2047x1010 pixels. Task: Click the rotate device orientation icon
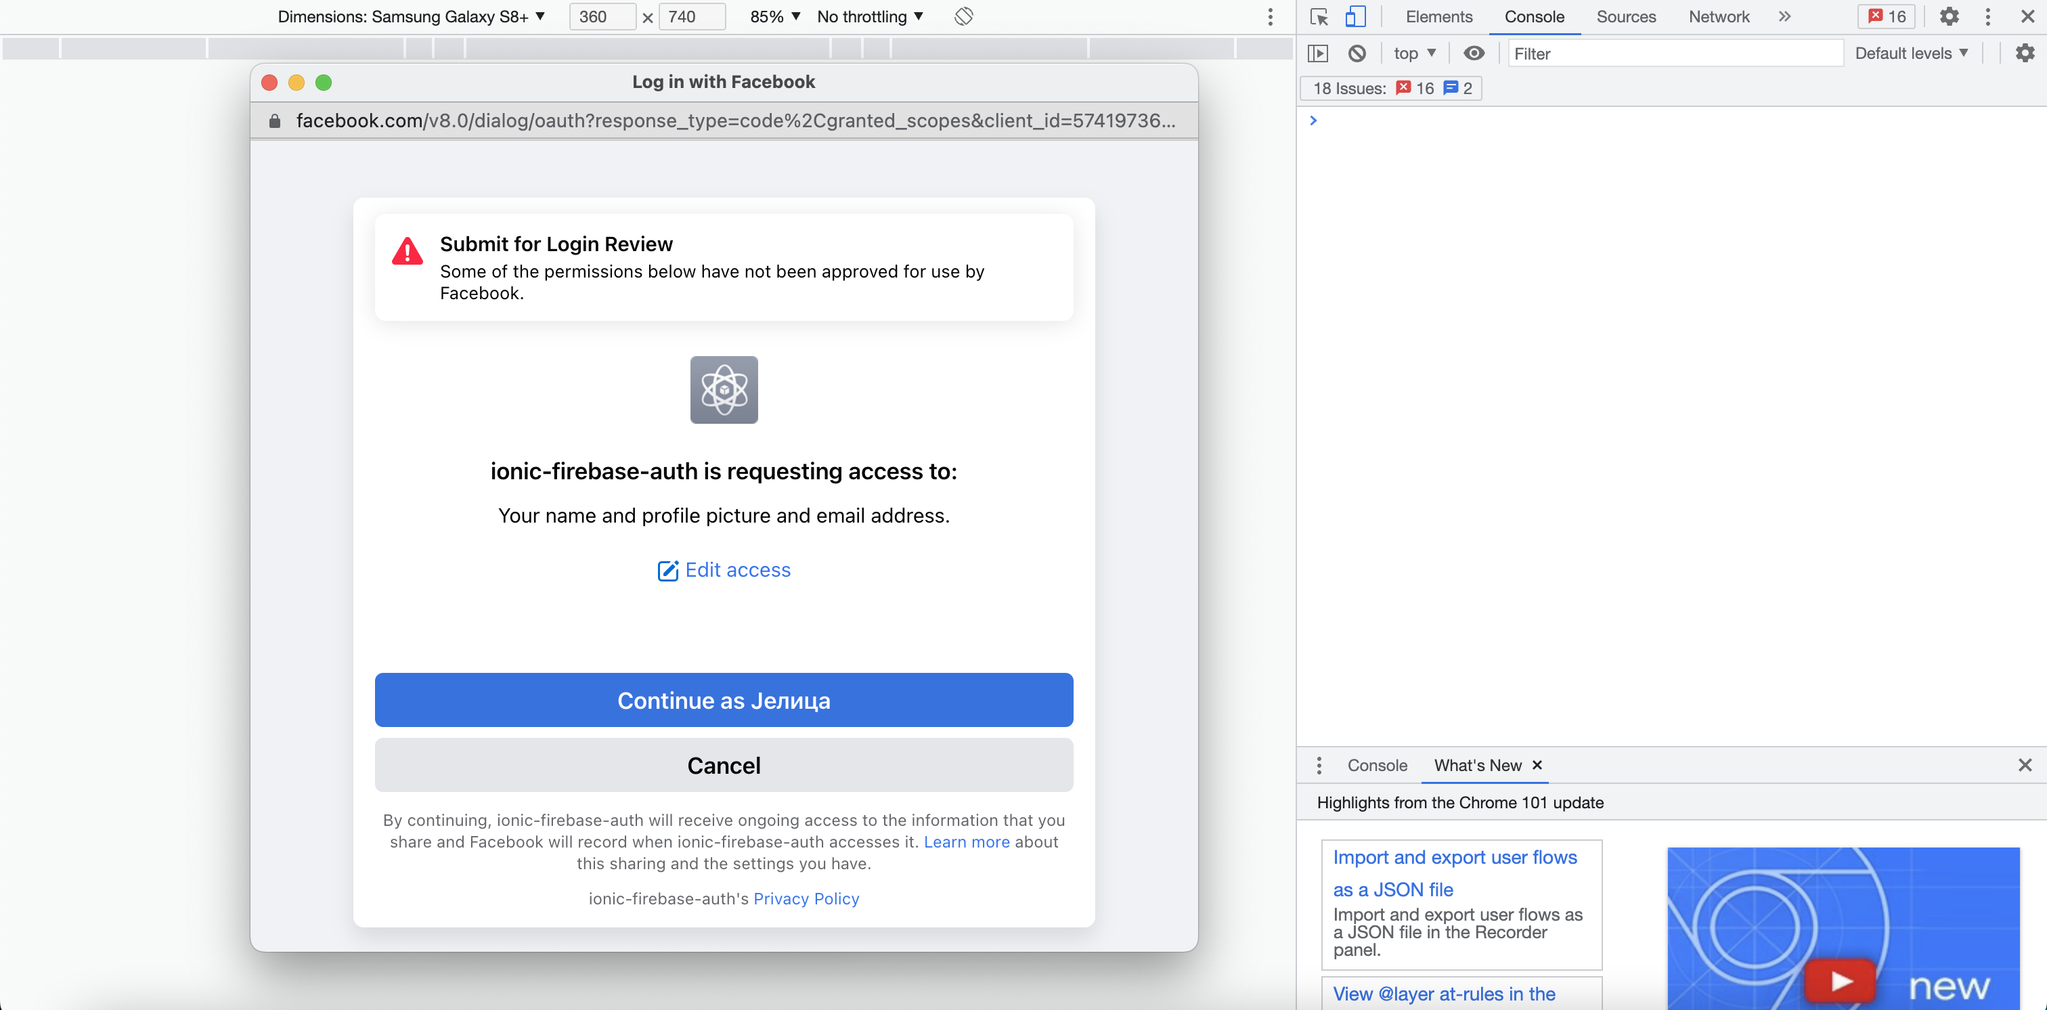tap(964, 17)
